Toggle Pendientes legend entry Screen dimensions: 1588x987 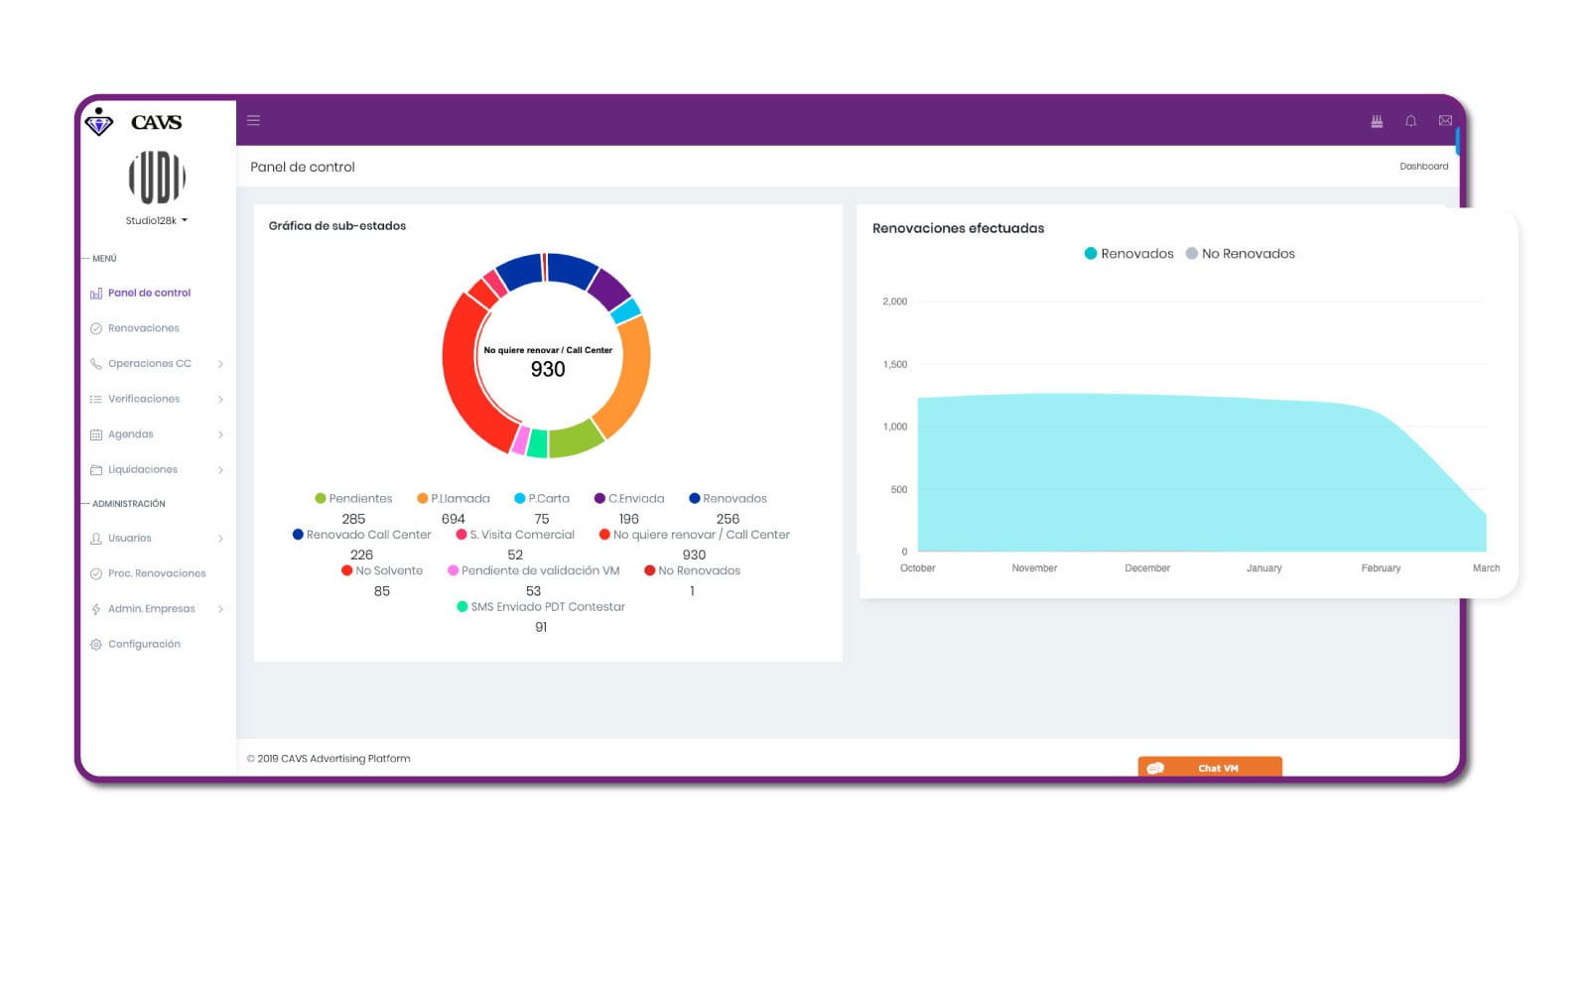(x=353, y=499)
